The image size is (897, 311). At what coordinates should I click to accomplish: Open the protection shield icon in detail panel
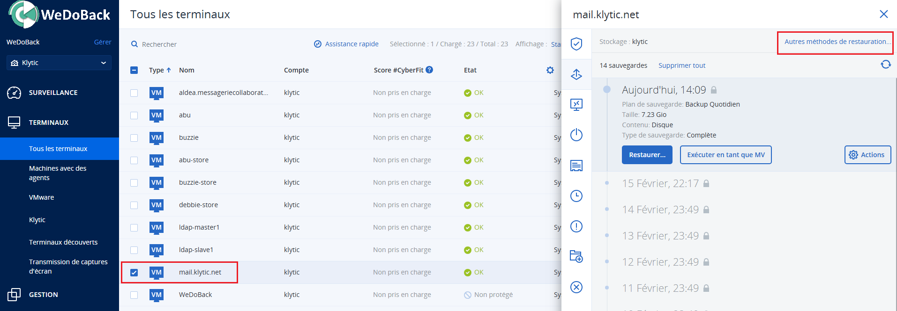576,44
